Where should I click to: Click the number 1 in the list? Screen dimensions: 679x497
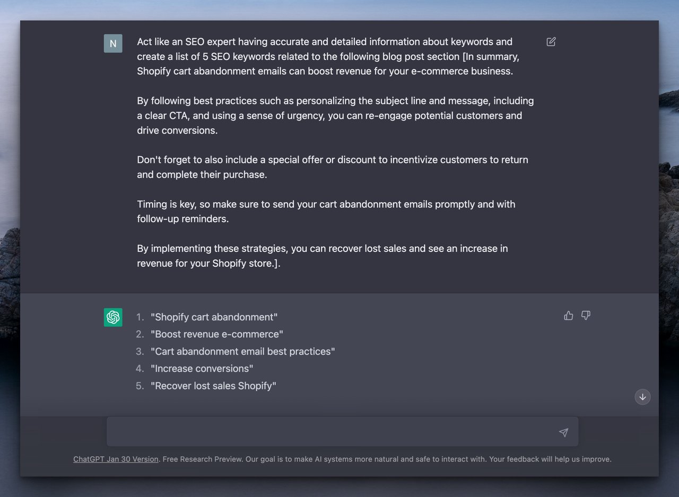140,317
